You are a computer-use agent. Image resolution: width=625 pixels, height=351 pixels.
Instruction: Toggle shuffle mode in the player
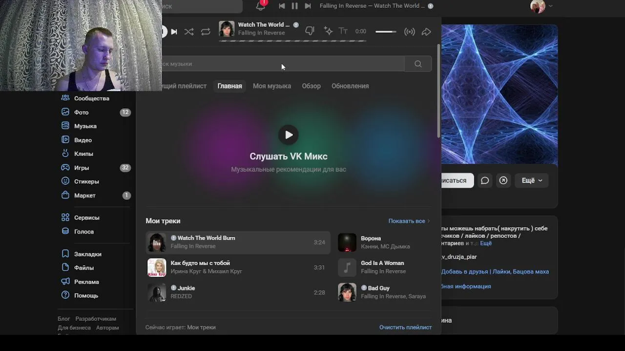(189, 32)
